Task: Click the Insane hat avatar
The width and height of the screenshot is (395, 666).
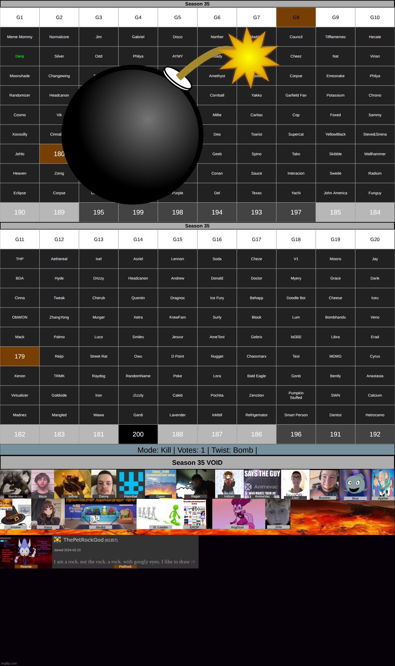Action: point(16,514)
